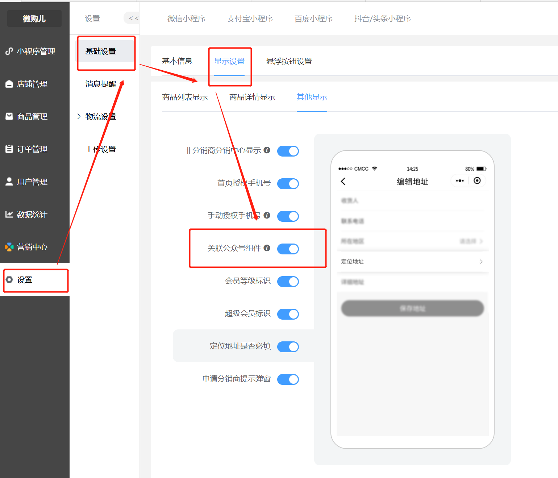Click the 营销中心 colorful icon

[x=9, y=247]
